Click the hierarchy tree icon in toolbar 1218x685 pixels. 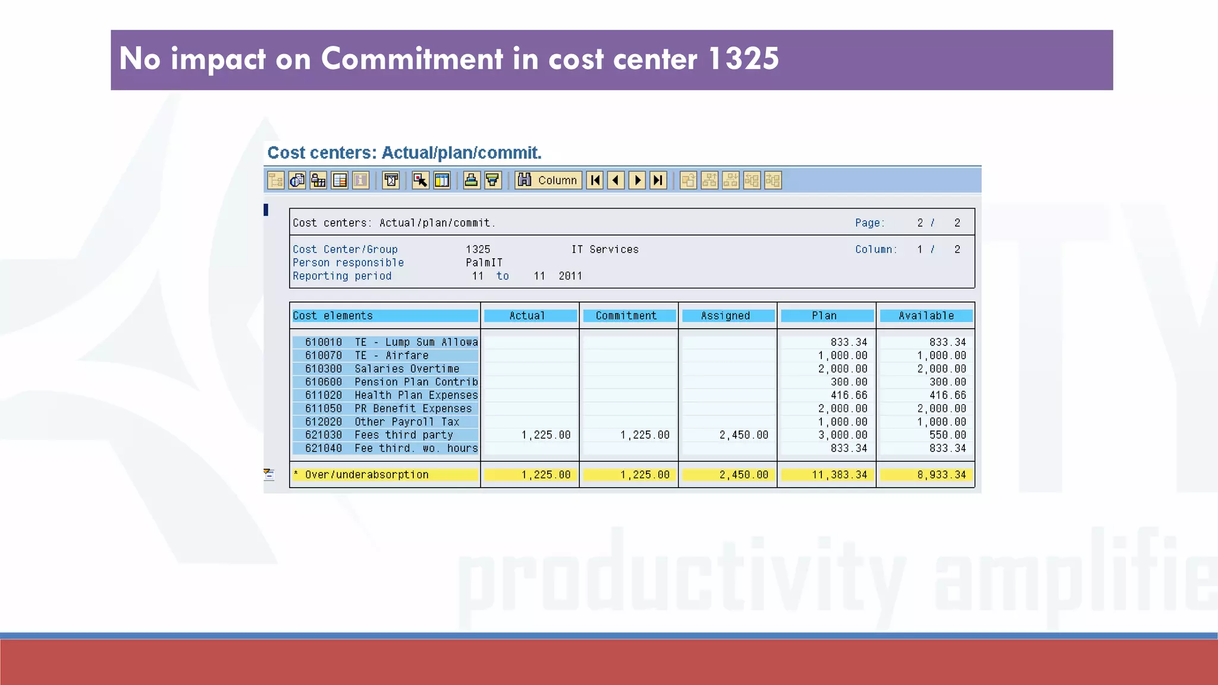275,180
